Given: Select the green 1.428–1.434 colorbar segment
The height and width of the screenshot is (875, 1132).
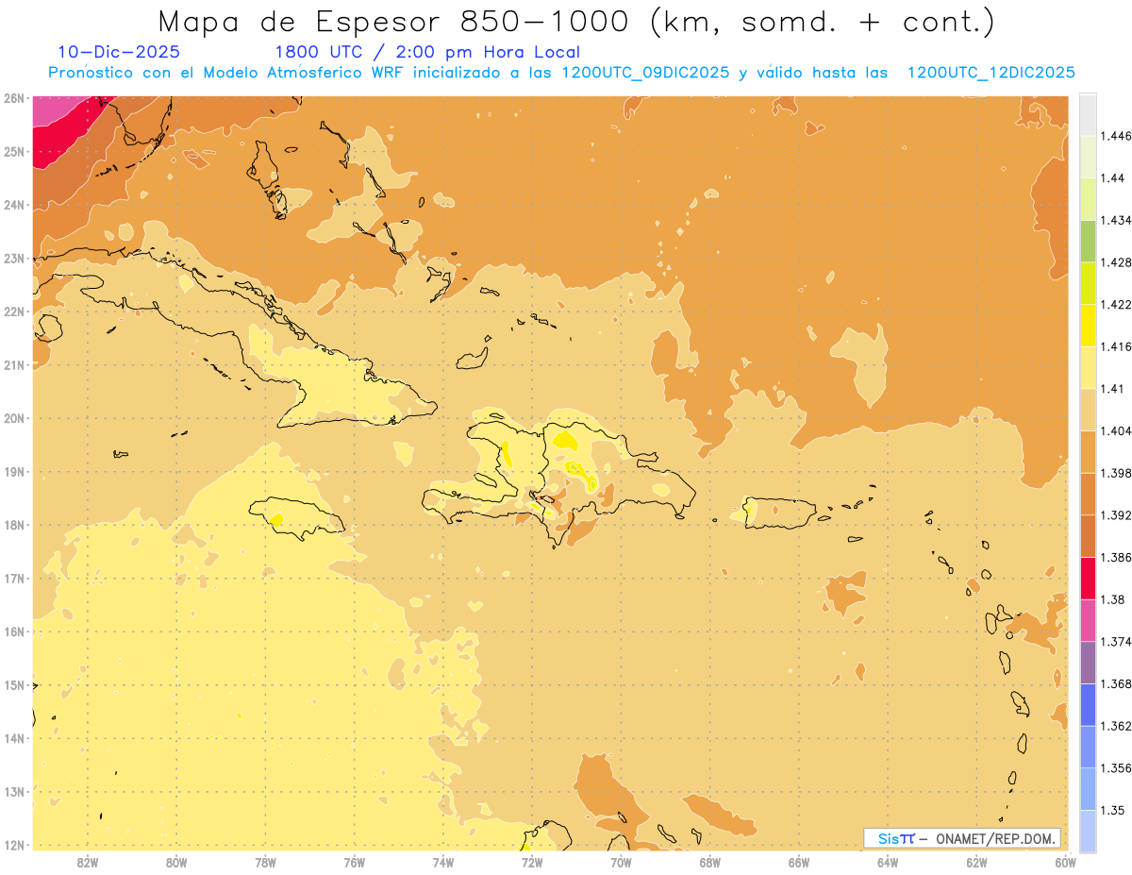Looking at the screenshot, I should (1088, 241).
